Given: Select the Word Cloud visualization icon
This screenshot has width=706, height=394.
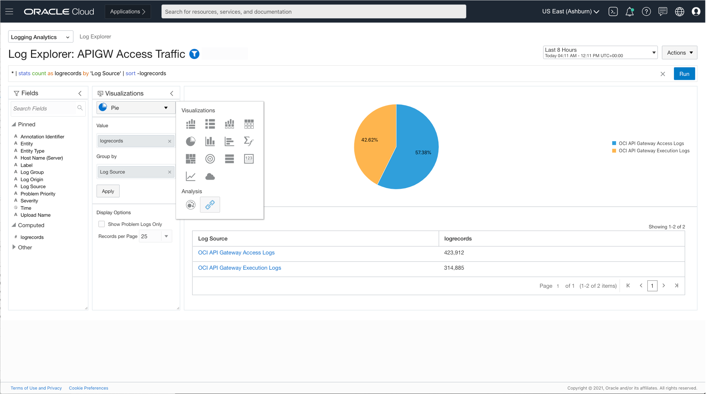Looking at the screenshot, I should [210, 177].
